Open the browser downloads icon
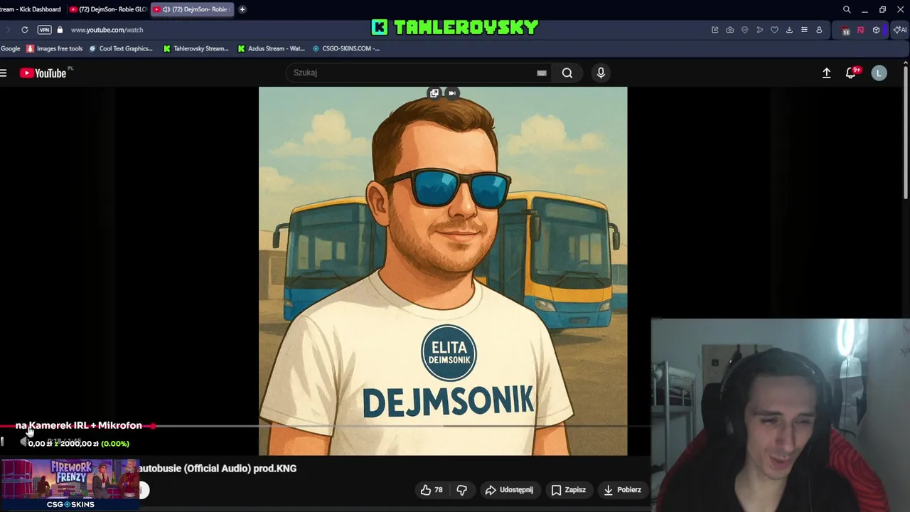910x512 pixels. [x=789, y=30]
